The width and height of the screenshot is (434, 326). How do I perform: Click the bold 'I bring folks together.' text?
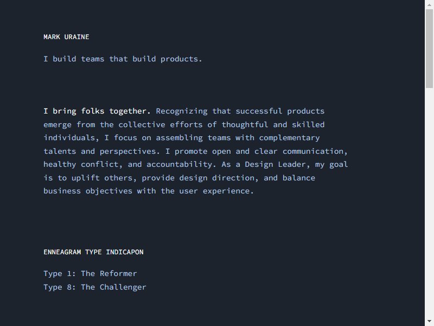tap(97, 111)
